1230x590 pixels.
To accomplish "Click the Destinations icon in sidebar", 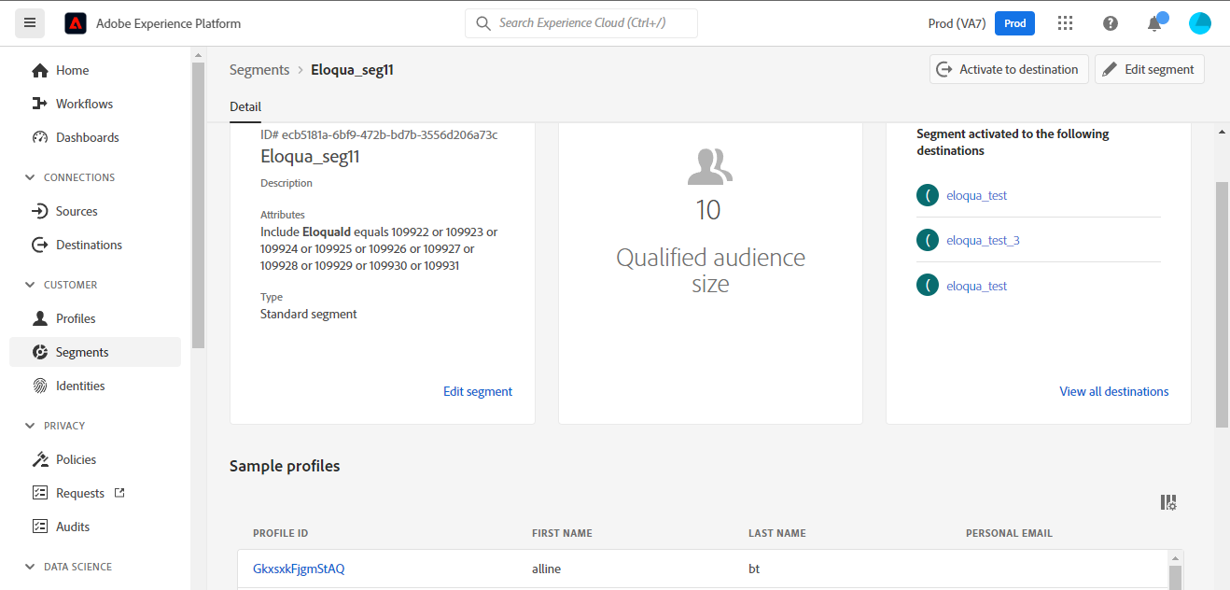I will coord(39,245).
